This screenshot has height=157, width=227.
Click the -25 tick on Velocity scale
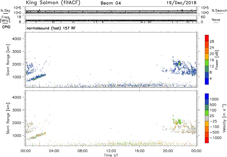213,121
